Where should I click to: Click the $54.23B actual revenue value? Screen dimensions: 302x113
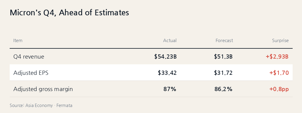pyautogui.click(x=165, y=57)
